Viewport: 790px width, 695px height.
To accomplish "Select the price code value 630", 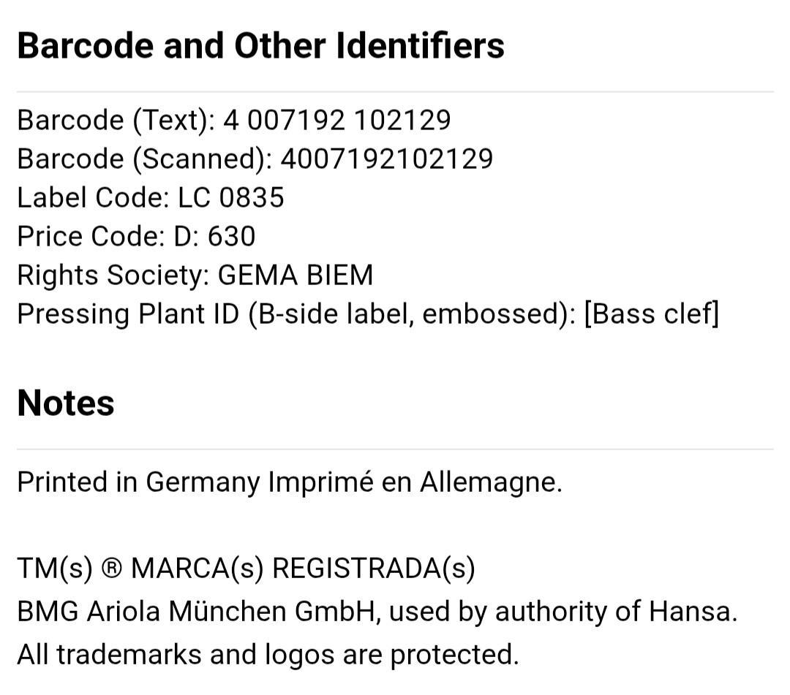I will [232, 237].
